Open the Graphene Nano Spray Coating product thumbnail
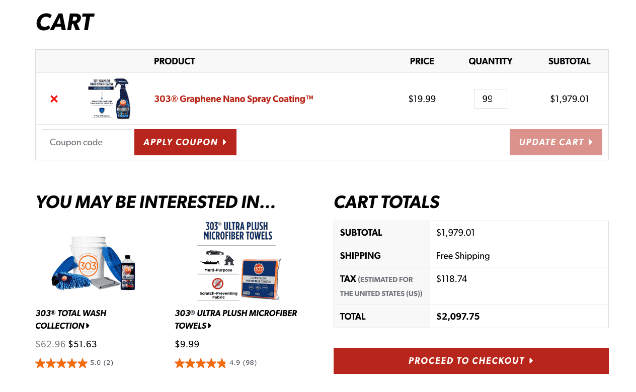This screenshot has width=636, height=392. tap(110, 99)
